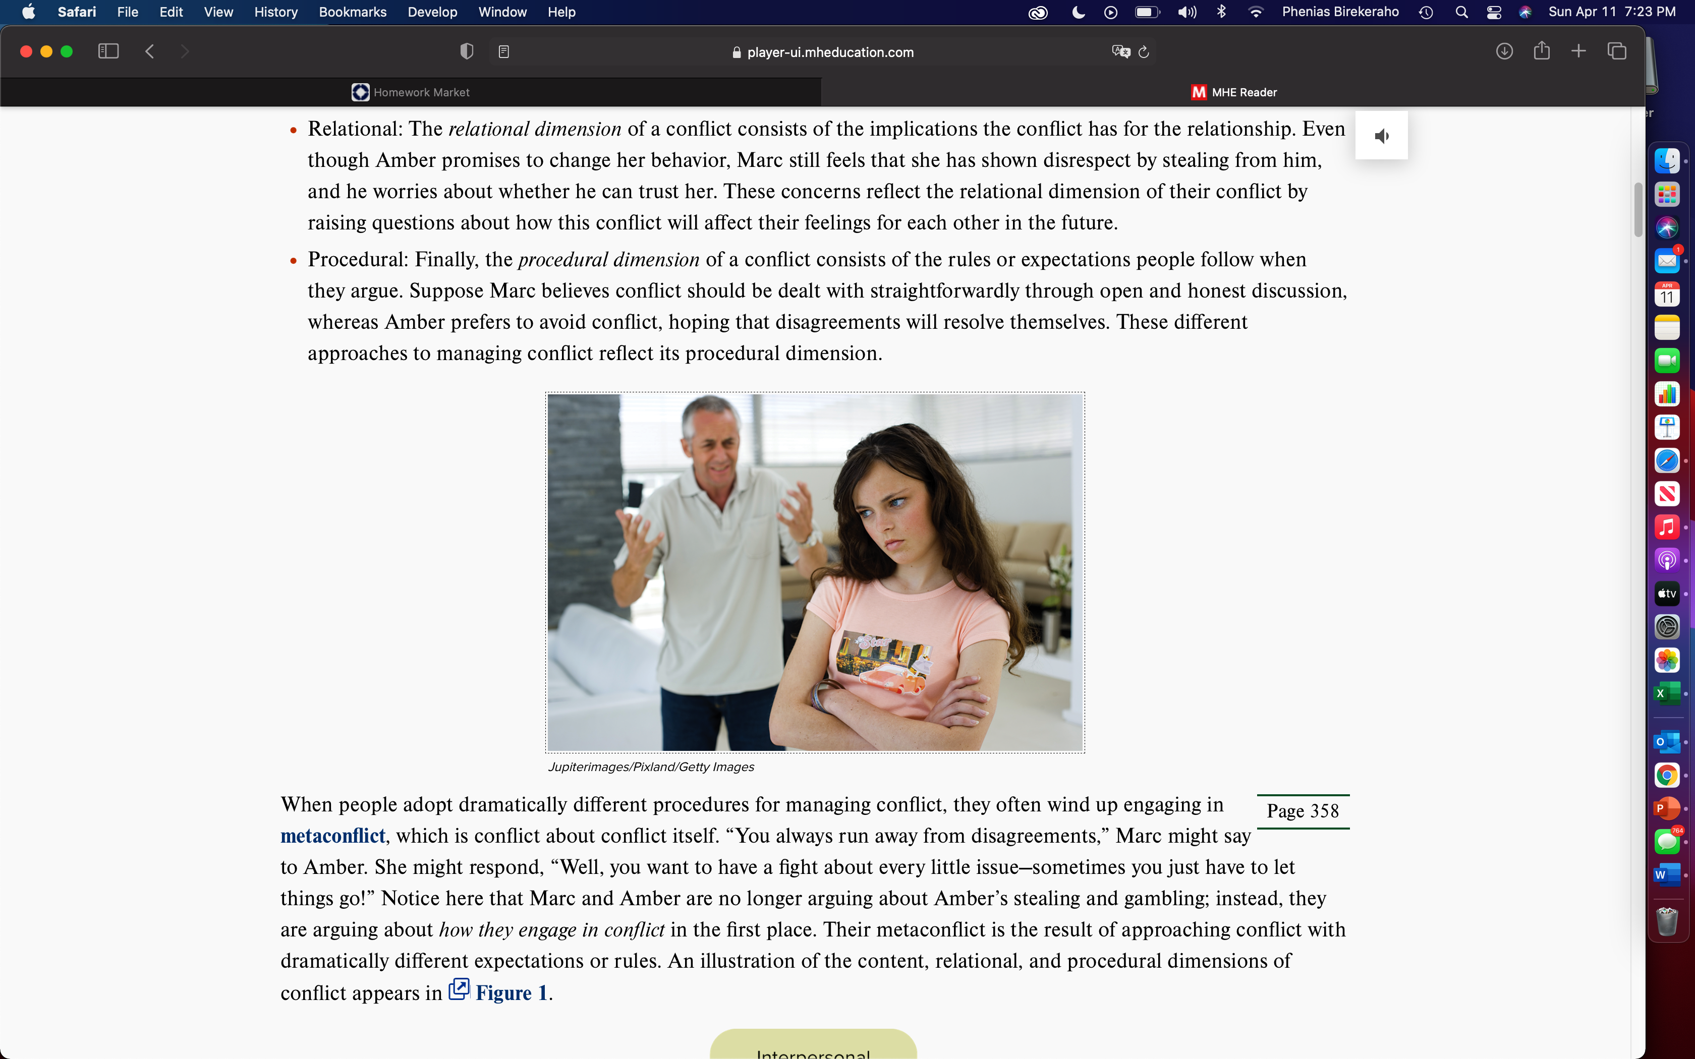This screenshot has height=1059, width=1695.
Task: Open the Help menu
Action: click(x=562, y=12)
